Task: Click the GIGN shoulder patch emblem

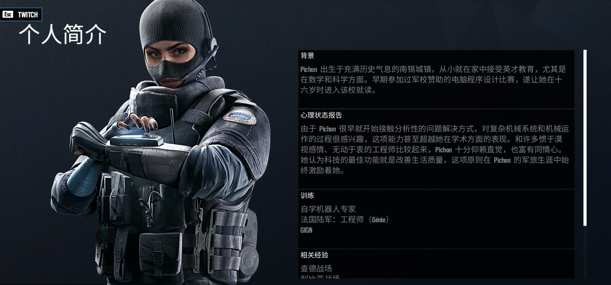Action: [x=240, y=117]
